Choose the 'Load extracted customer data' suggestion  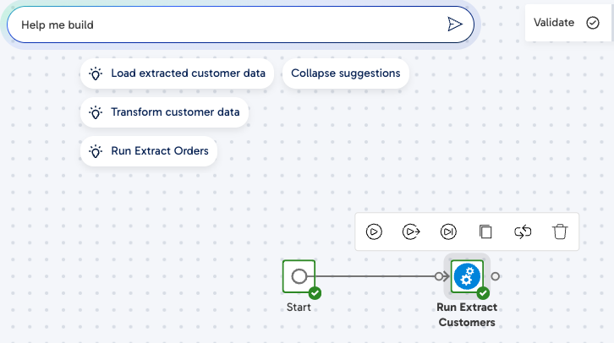[178, 73]
